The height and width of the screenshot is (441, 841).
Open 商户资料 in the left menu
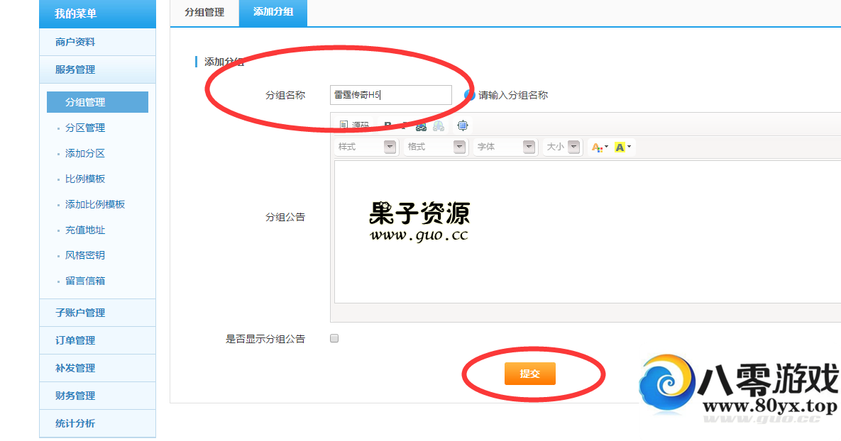(75, 42)
